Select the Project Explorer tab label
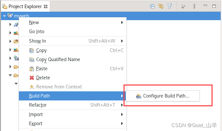 coord(25,7)
